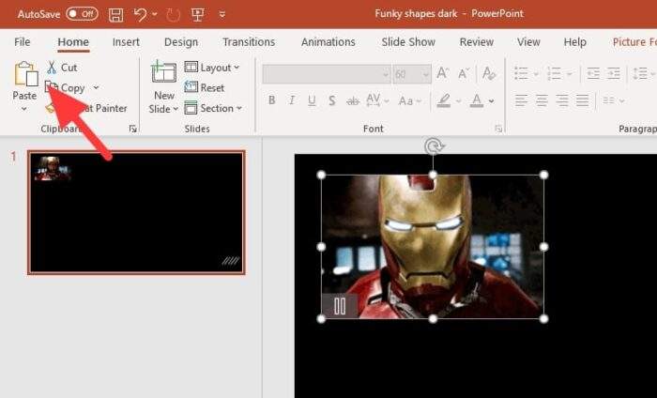
Task: Toggle the AutoSave switch
Action: coord(83,14)
